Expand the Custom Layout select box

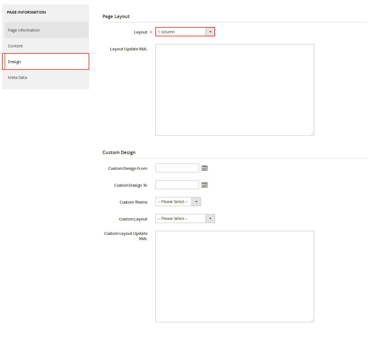[x=185, y=219]
